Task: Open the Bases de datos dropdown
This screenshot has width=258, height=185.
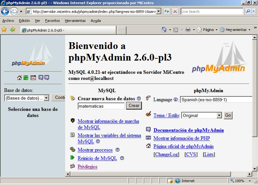Action: pos(26,98)
